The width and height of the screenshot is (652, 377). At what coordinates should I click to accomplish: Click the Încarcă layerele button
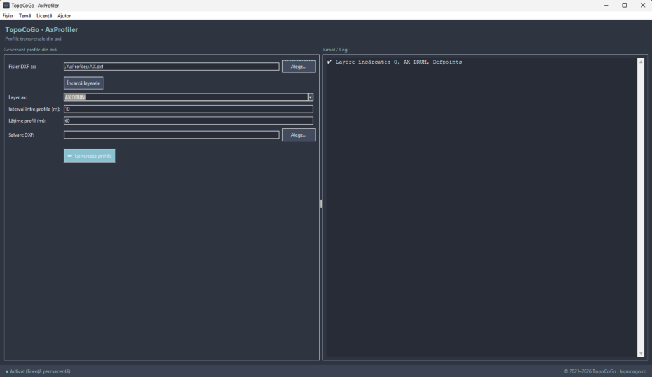[x=83, y=83]
